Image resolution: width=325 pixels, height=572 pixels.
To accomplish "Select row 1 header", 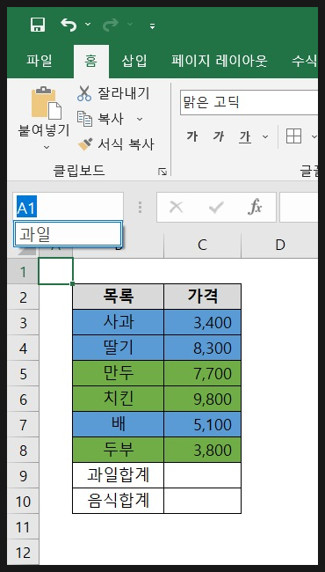I will pyautogui.click(x=23, y=271).
